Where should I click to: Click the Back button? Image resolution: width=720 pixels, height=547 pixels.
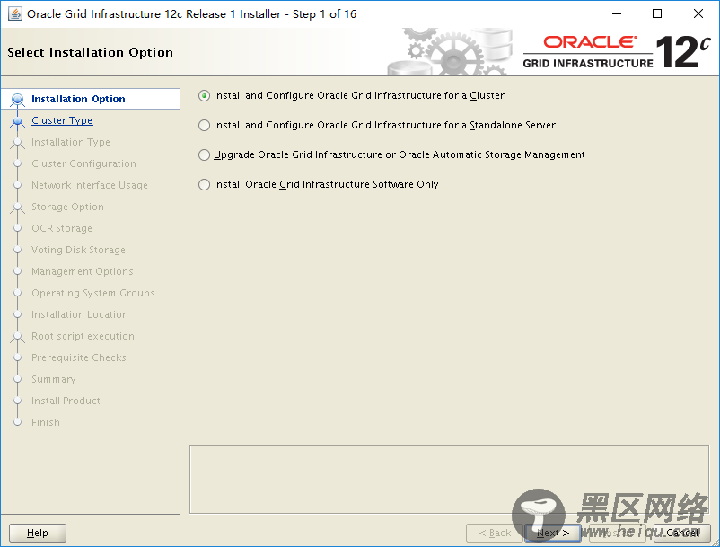point(495,533)
